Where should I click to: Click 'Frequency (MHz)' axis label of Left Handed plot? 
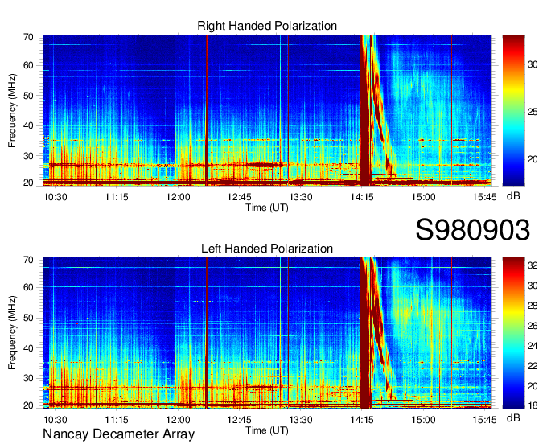(12, 333)
